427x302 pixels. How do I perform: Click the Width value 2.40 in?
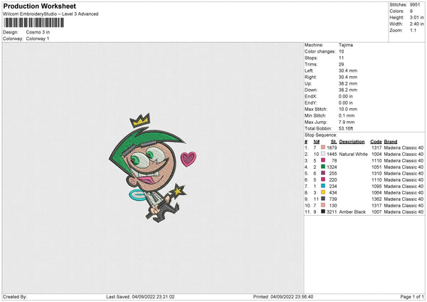416,24
